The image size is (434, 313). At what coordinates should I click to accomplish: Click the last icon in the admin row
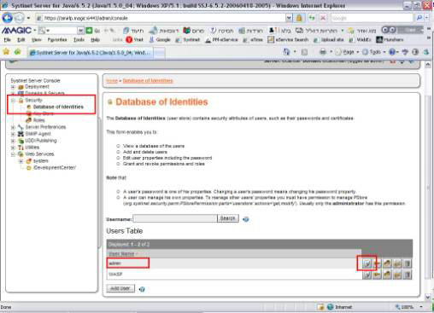[x=408, y=264]
